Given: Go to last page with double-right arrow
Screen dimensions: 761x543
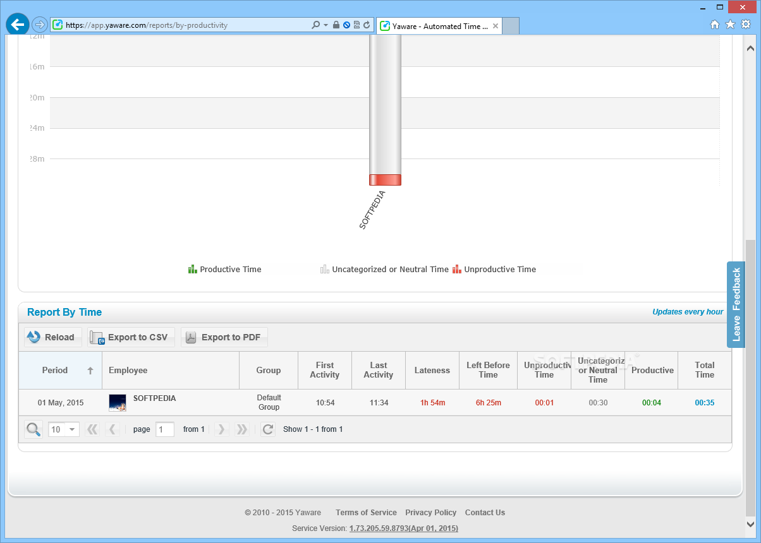Looking at the screenshot, I should coord(241,429).
